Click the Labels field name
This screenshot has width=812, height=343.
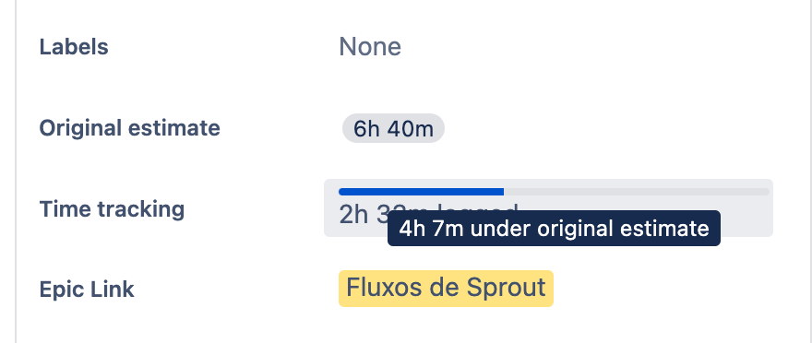(x=74, y=47)
